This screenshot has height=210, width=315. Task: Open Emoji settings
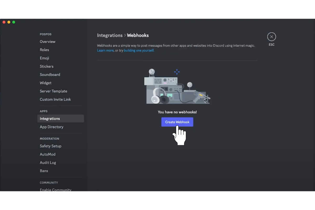[x=44, y=58]
